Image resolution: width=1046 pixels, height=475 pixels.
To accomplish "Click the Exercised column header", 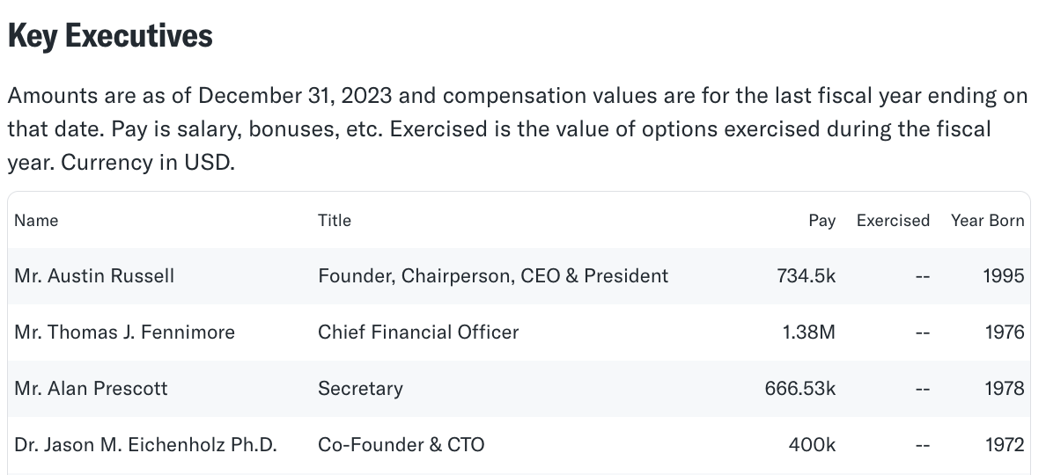I will [893, 221].
